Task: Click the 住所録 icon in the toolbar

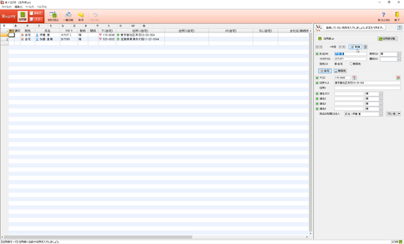Action: (23, 16)
